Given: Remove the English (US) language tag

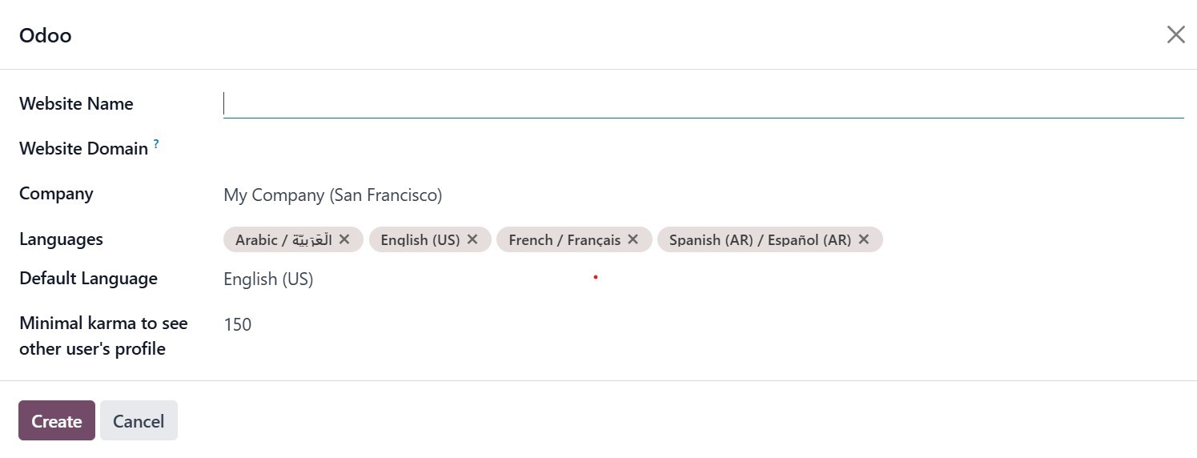Looking at the screenshot, I should [x=472, y=239].
